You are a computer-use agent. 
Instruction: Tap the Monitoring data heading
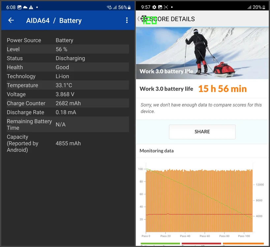pos(157,151)
